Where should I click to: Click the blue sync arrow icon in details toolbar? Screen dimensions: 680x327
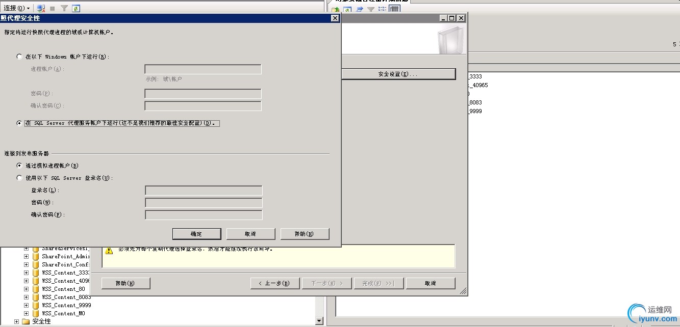click(x=360, y=10)
